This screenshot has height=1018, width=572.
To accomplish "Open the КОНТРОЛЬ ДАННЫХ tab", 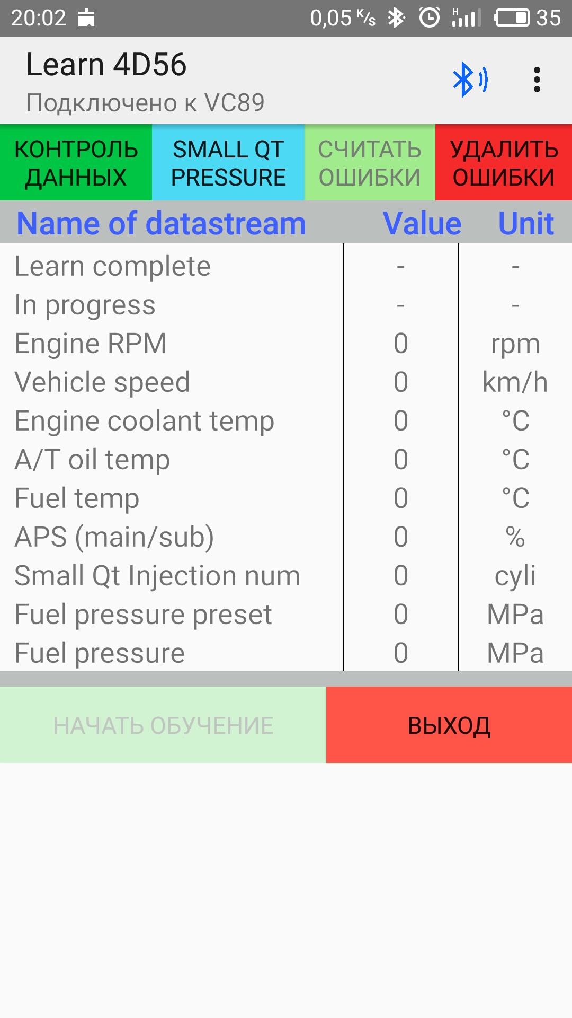I will coord(76,163).
